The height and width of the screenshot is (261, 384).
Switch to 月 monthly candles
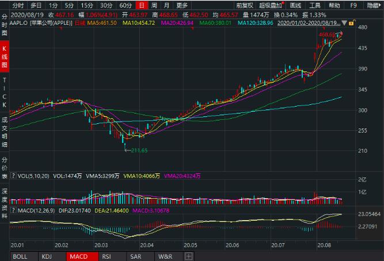click(166, 5)
